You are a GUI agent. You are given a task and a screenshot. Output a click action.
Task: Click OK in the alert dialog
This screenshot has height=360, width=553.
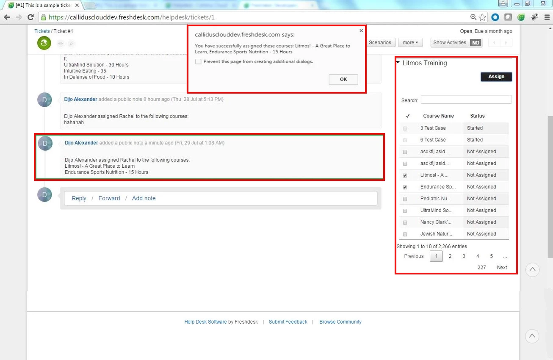click(x=343, y=79)
